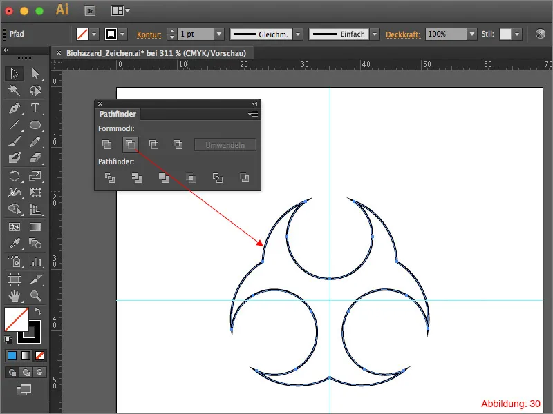Viewport: 553px width, 414px height.
Task: Click the Kontur link label
Action: pyautogui.click(x=149, y=34)
